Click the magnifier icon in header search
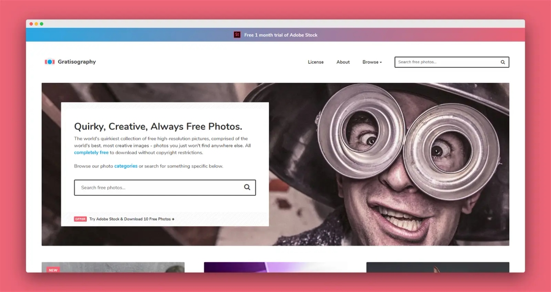 pos(503,62)
